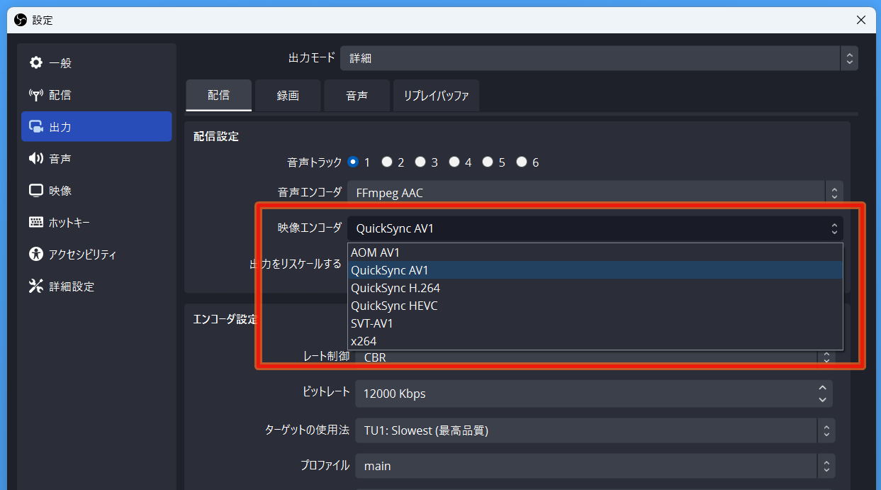Close the 設定 window
Screen dimensions: 881x490
click(x=860, y=20)
